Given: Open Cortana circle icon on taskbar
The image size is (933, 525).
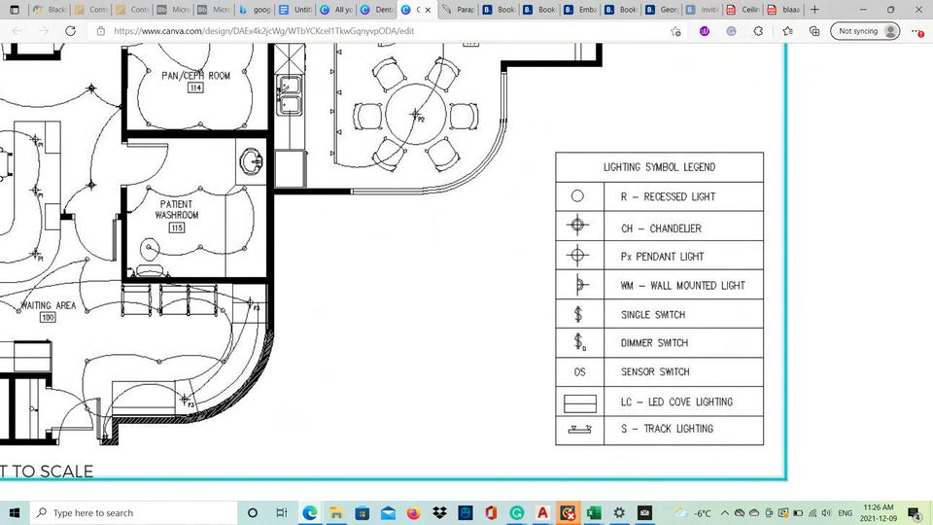Looking at the screenshot, I should 253,512.
